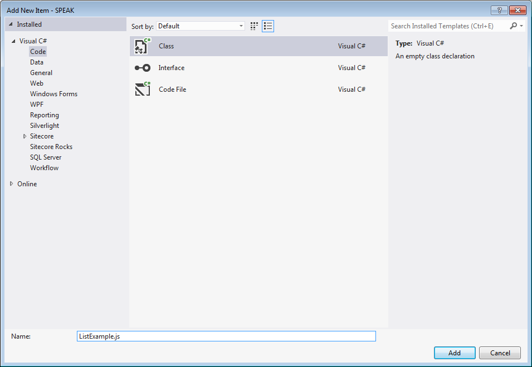Image resolution: width=532 pixels, height=367 pixels.
Task: Select the Data category
Action: click(x=37, y=62)
